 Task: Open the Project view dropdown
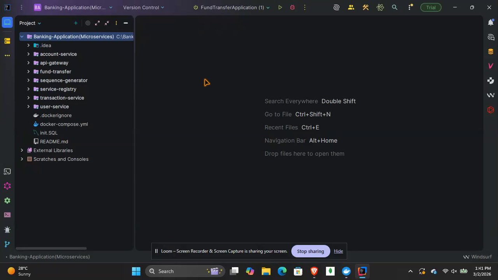click(x=30, y=23)
